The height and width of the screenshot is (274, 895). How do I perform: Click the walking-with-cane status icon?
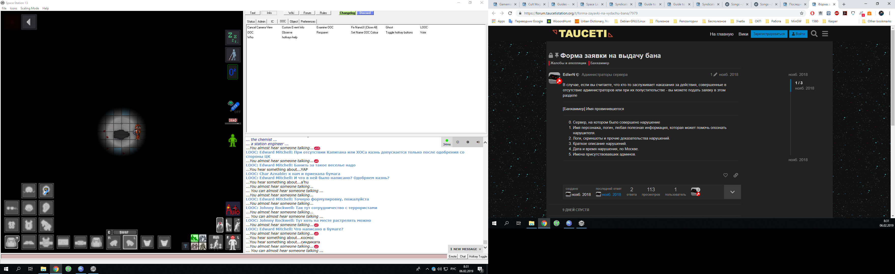click(x=233, y=55)
